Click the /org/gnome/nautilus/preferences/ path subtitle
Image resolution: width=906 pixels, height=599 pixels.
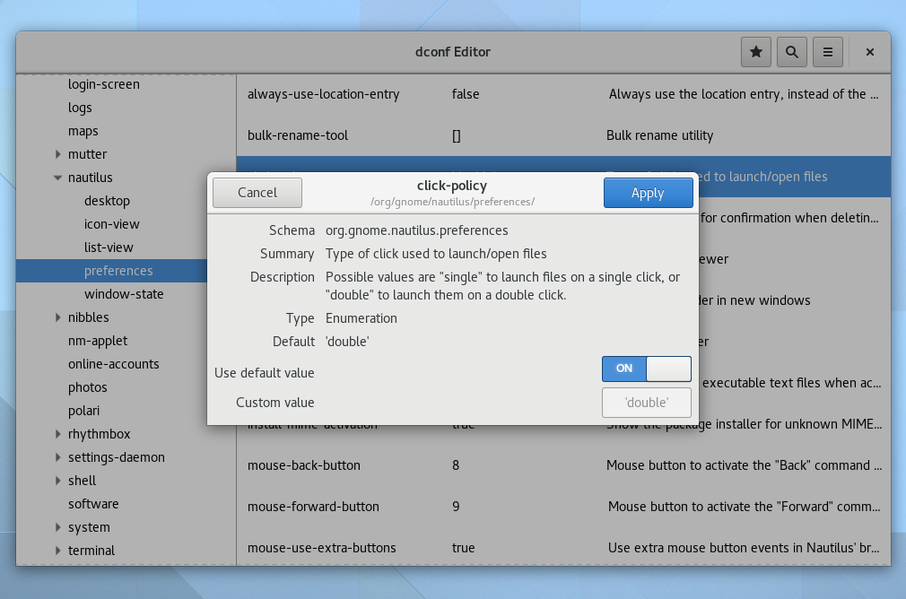(x=452, y=202)
